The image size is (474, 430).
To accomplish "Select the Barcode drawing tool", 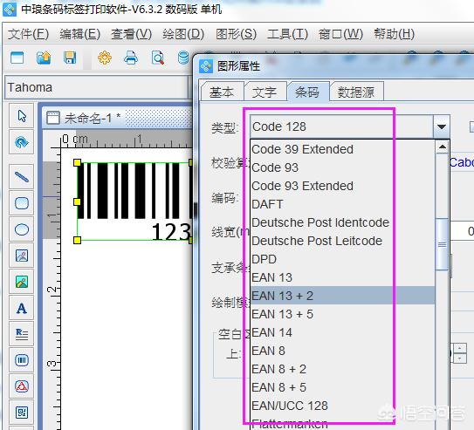I will [22, 360].
